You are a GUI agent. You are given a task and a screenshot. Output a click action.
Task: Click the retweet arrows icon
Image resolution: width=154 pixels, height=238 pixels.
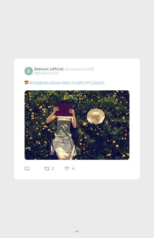[x=47, y=168]
